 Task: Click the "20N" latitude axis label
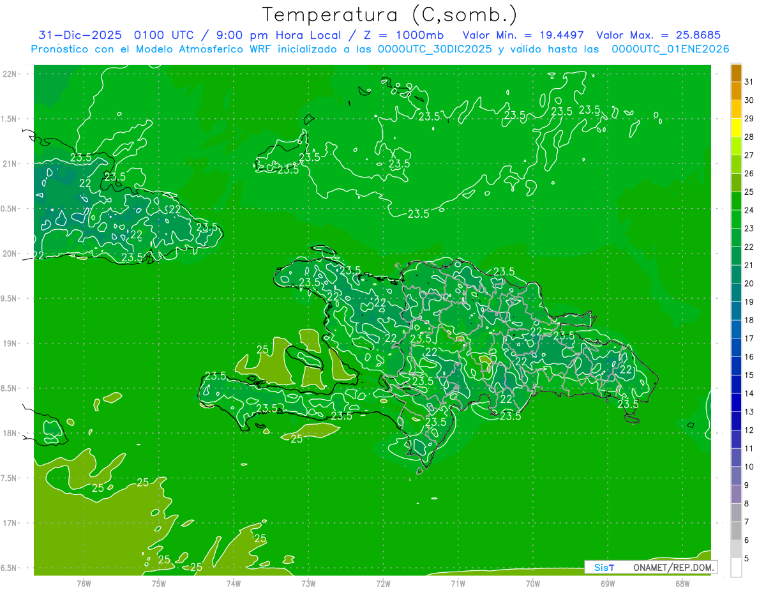(11, 254)
